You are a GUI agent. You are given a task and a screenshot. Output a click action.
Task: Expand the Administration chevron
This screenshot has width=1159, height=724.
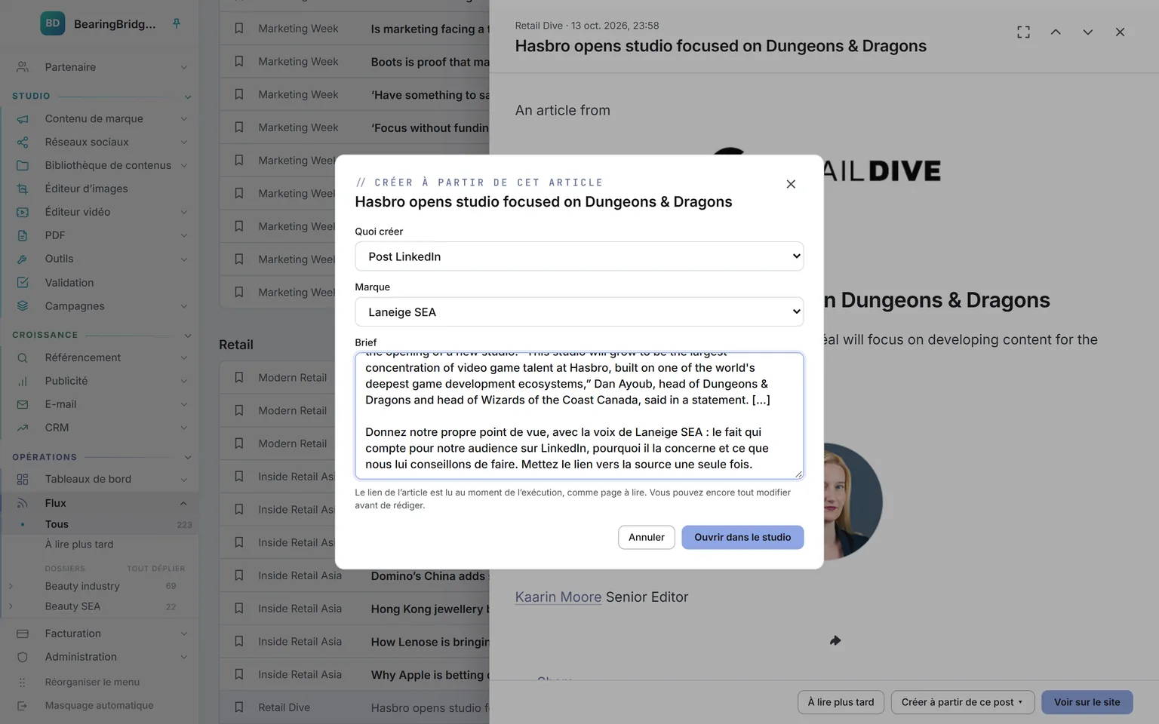tap(183, 657)
